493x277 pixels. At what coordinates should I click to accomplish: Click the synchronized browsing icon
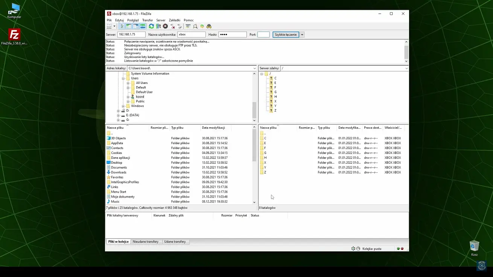click(x=202, y=26)
